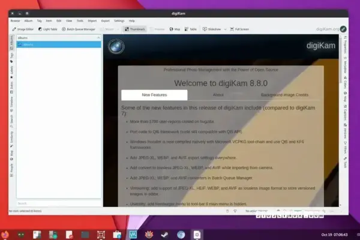Open the People left sidebar tab
360x240 pixels.
click(11, 170)
